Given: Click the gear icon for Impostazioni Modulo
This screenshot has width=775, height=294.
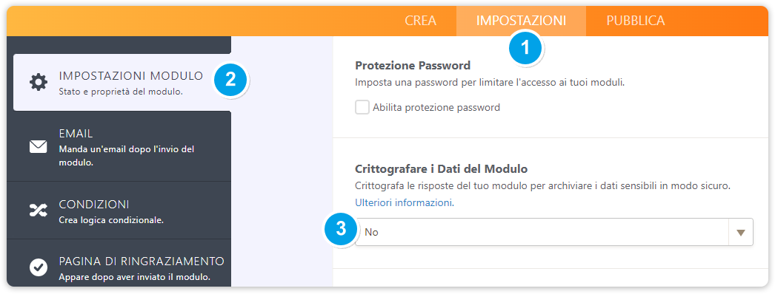Looking at the screenshot, I should point(38,82).
